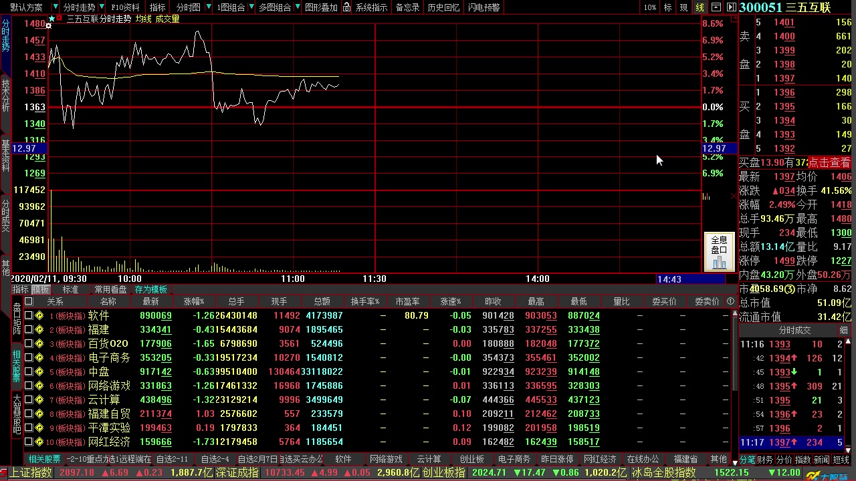Image resolution: width=856 pixels, height=481 pixels.
Task: Check the box for 百货O2O row
Action: (x=28, y=343)
